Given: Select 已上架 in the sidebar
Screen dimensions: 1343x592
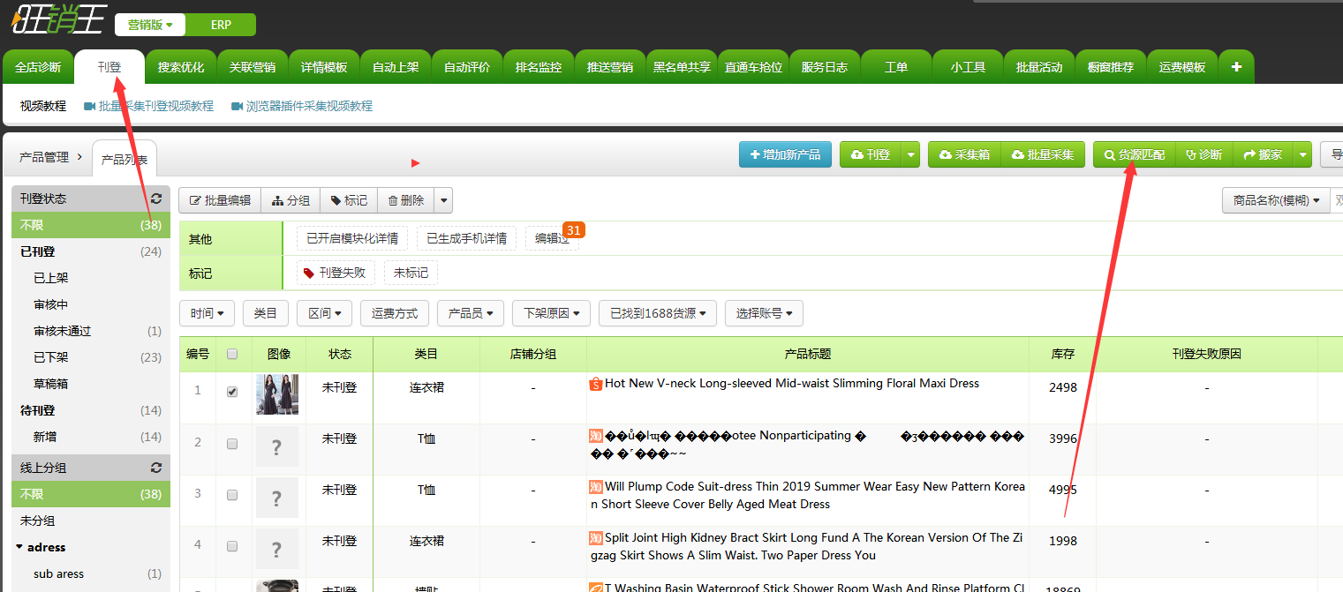Looking at the screenshot, I should pos(91,278).
